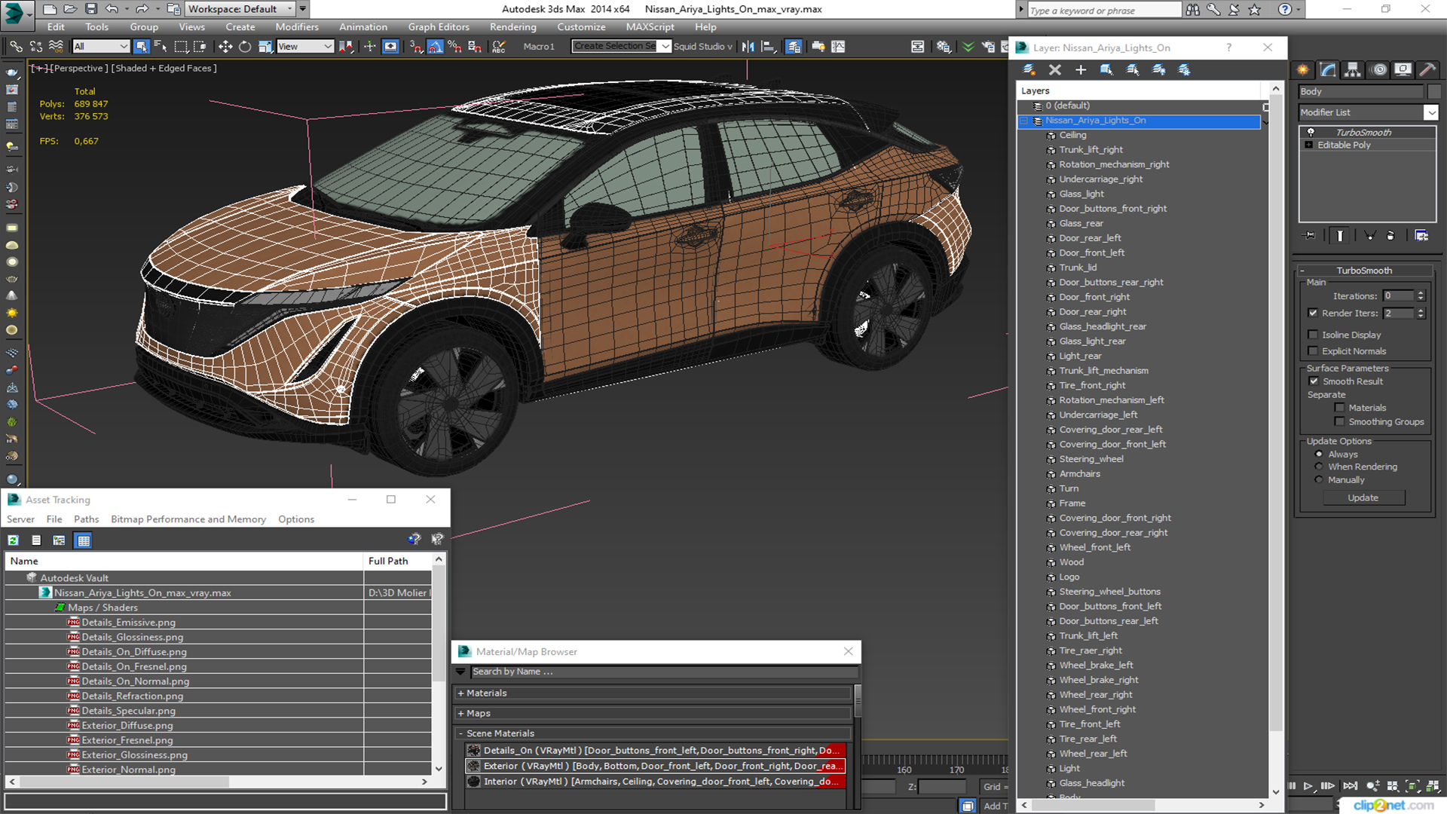The height and width of the screenshot is (814, 1447).
Task: Click Search by Name field
Action: point(663,672)
